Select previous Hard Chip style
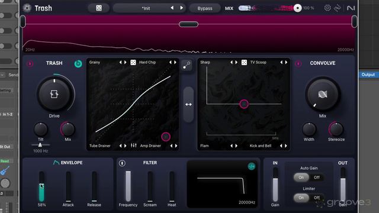Viewport: 379px width, 213px height. (171, 62)
